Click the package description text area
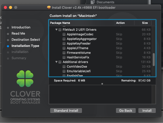The width and height of the screenshot is (163, 123). (100, 94)
